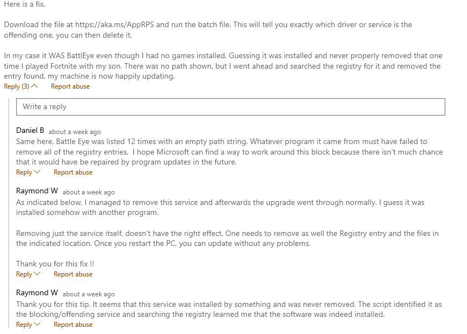Click the https://aka.ms/AppRPS URL text
The width and height of the screenshot is (467, 334).
tap(115, 25)
